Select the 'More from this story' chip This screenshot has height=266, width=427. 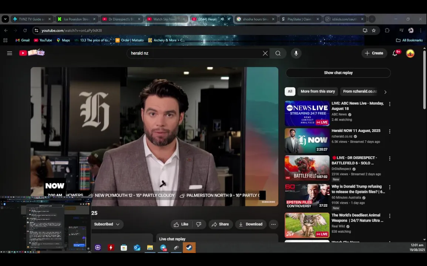[x=317, y=91]
